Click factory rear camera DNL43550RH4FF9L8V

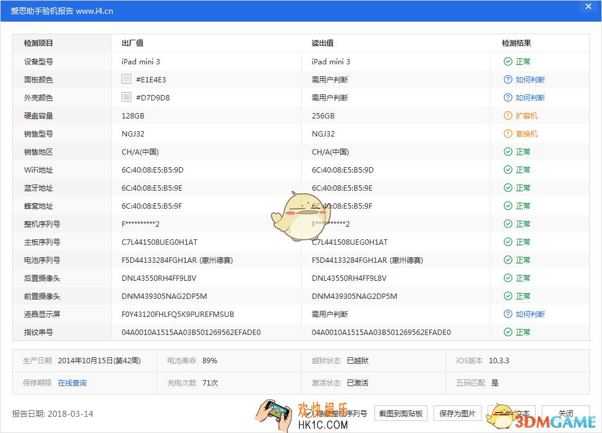point(159,278)
